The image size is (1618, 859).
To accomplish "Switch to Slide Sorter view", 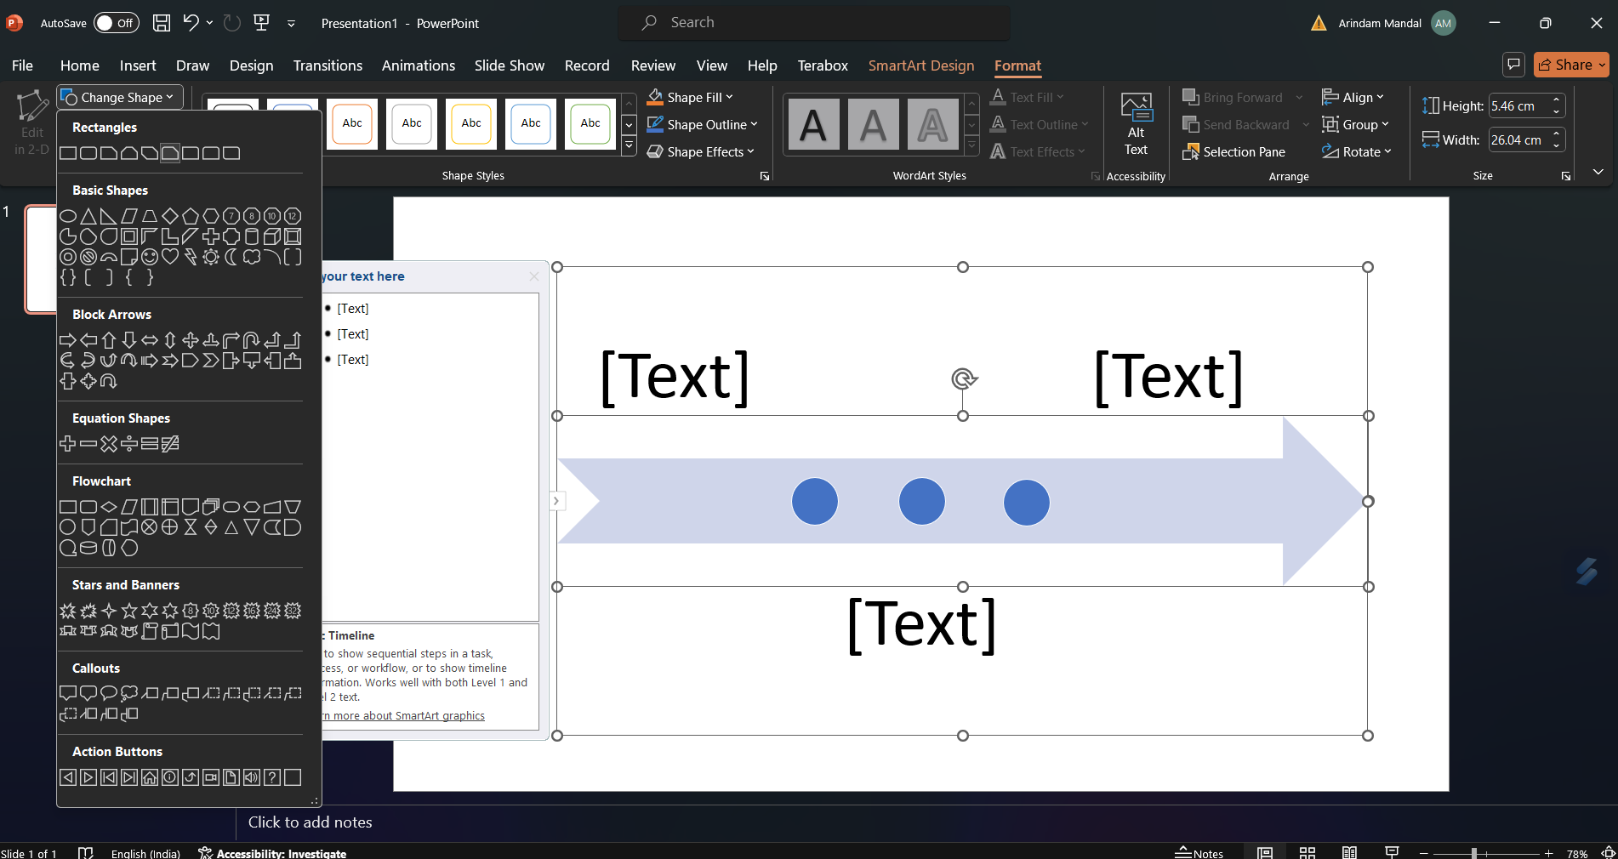I will (x=1308, y=852).
